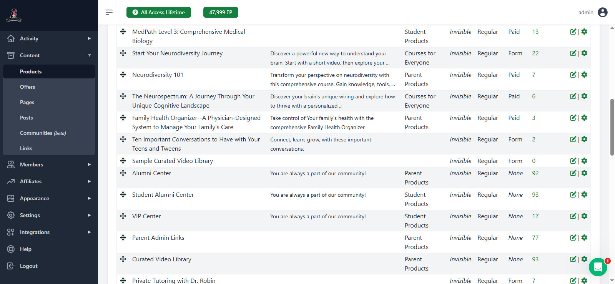The height and width of the screenshot is (284, 615).
Task: Toggle the hamburger sidebar menu icon
Action: click(x=109, y=12)
